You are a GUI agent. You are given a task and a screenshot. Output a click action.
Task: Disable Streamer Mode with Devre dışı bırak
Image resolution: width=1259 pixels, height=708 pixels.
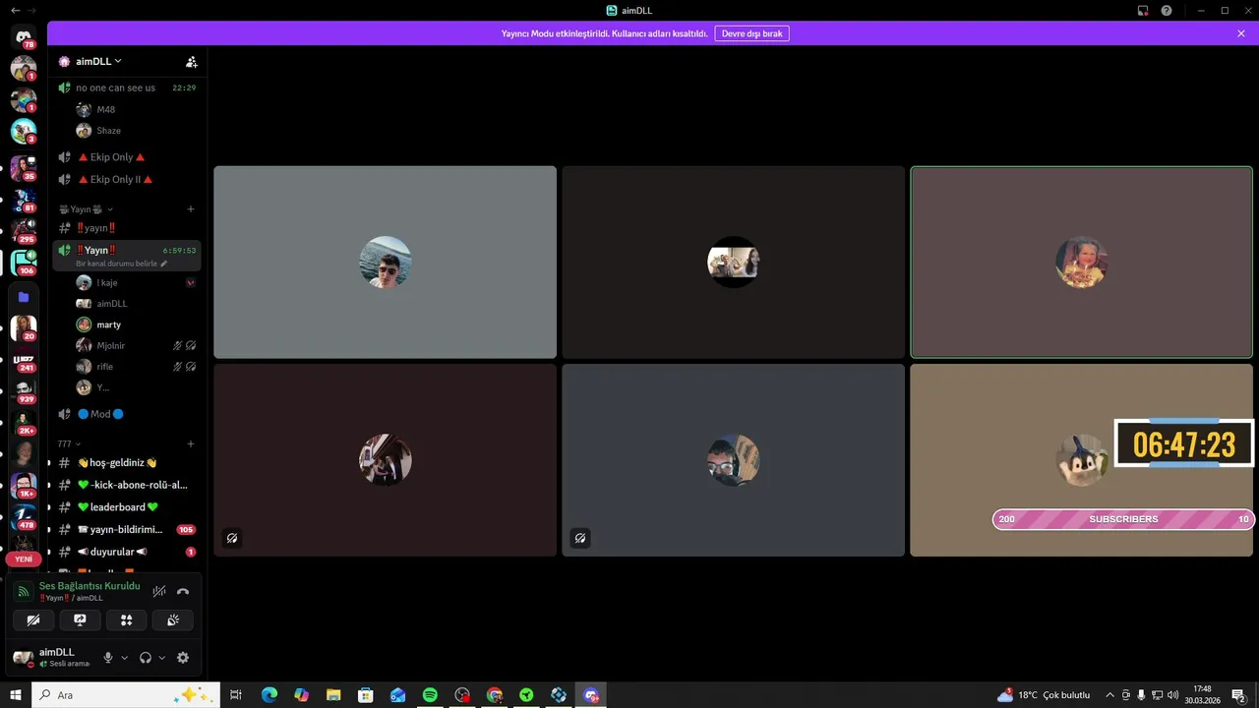[751, 33]
